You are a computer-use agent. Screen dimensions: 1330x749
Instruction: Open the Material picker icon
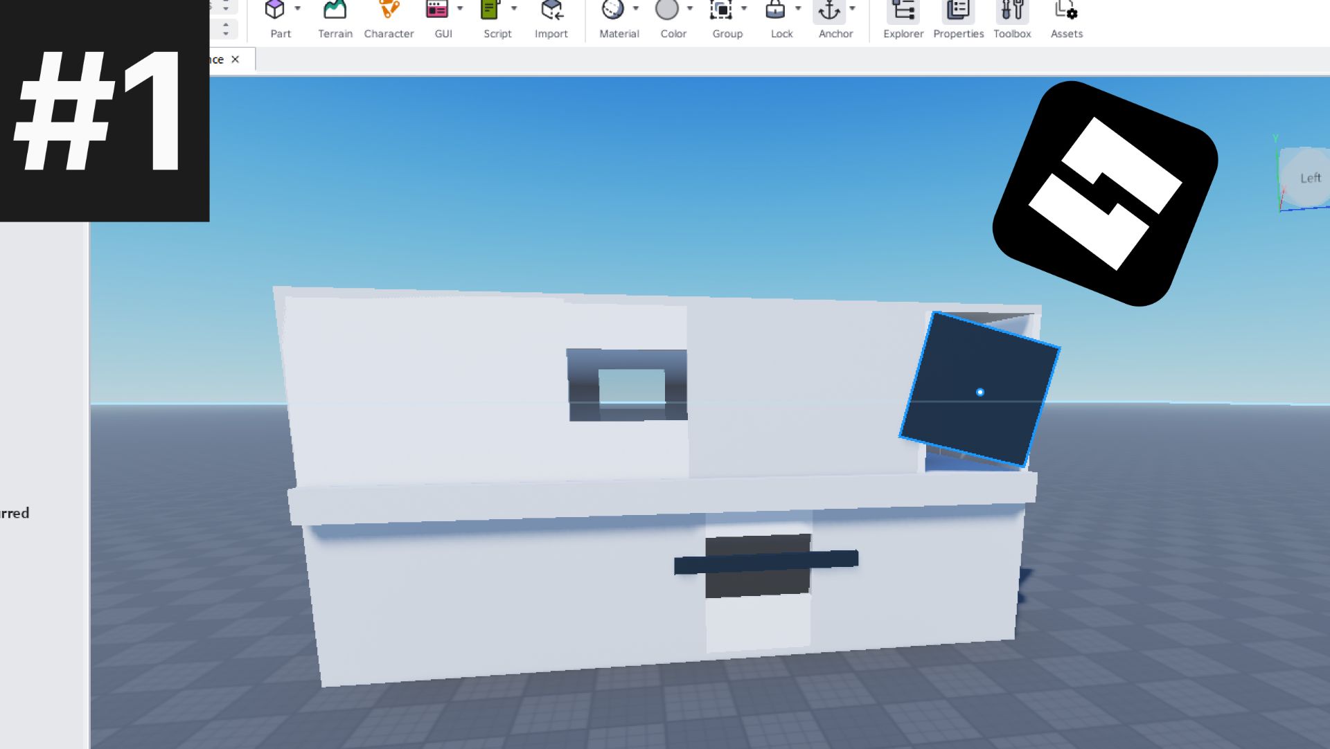613,10
